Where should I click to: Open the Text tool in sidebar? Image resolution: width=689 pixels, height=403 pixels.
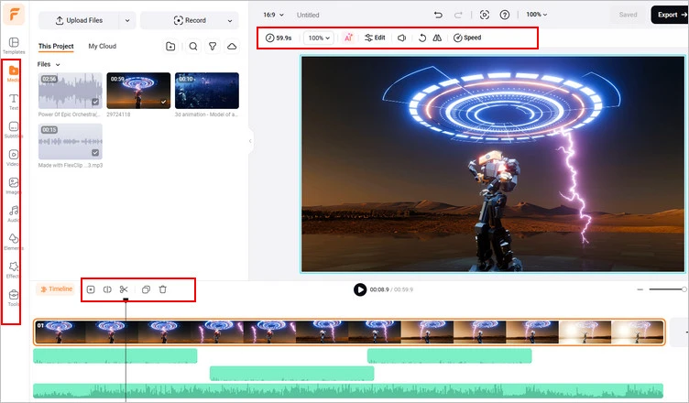pyautogui.click(x=14, y=102)
